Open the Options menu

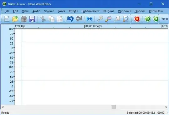tap(140, 11)
